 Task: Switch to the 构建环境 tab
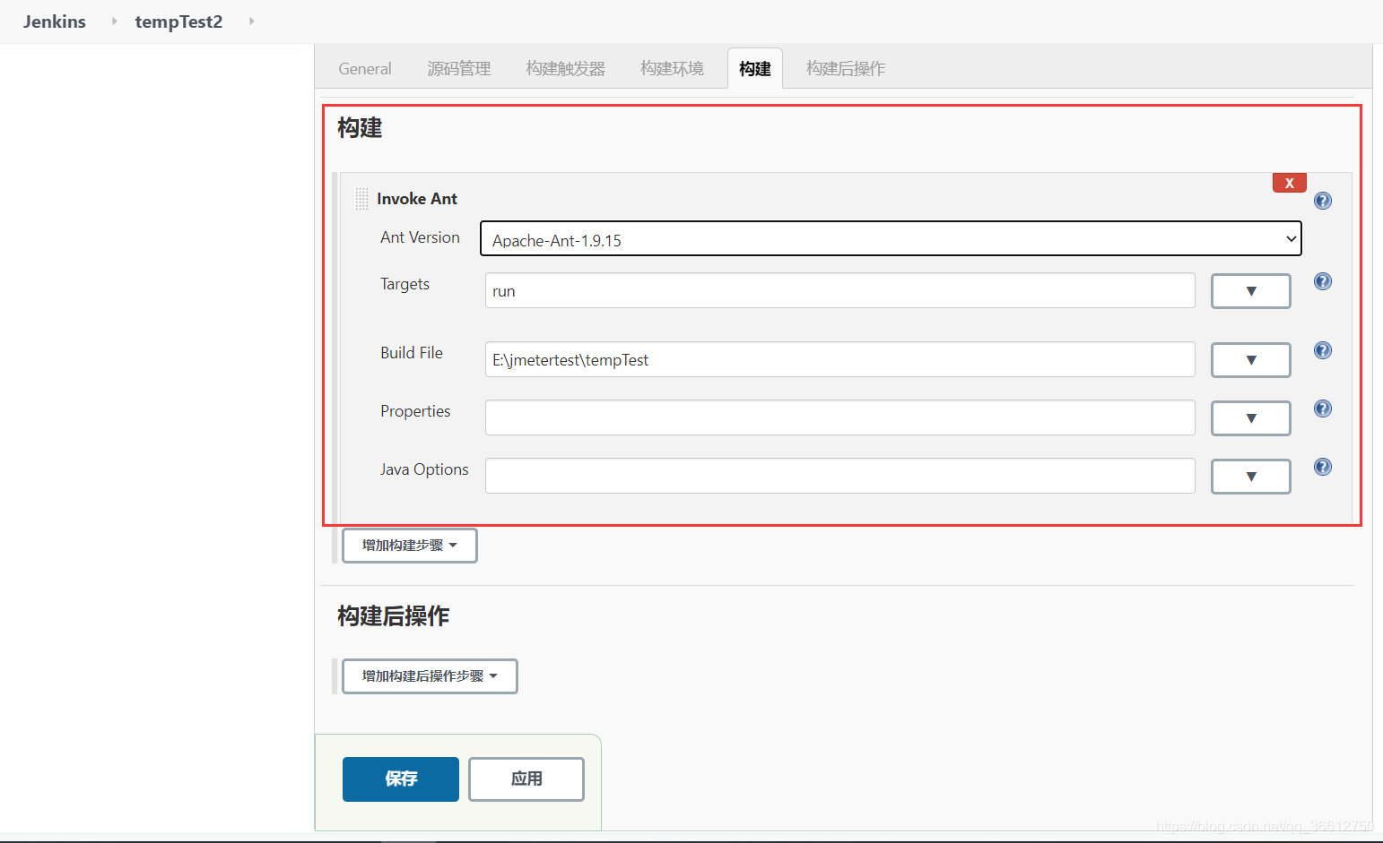(x=673, y=69)
